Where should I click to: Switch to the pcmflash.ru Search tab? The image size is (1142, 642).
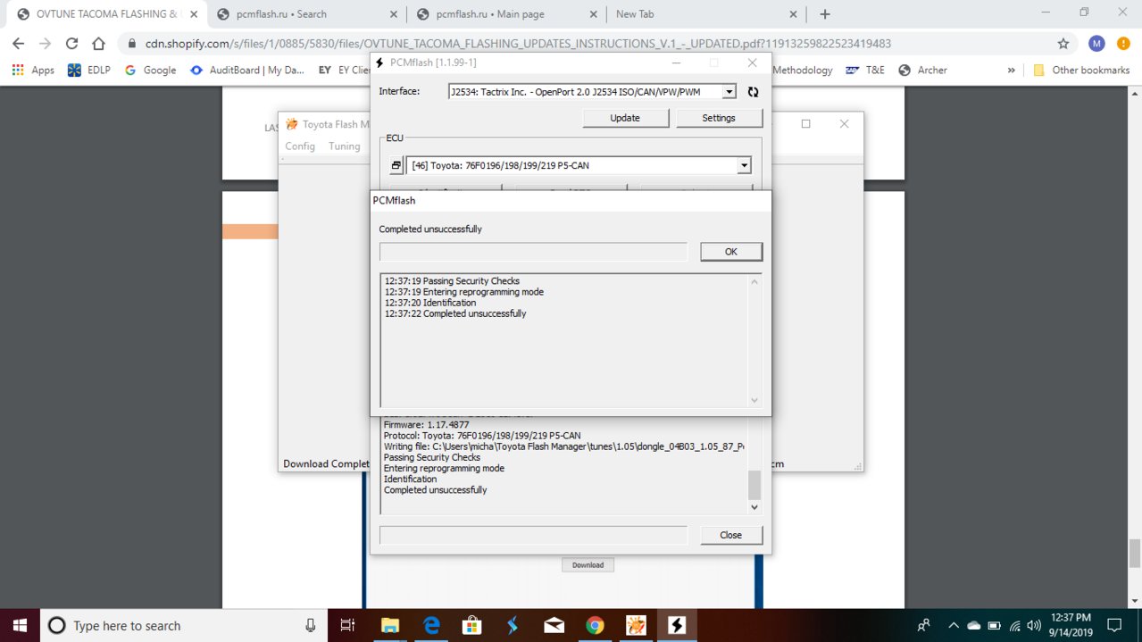click(x=304, y=14)
